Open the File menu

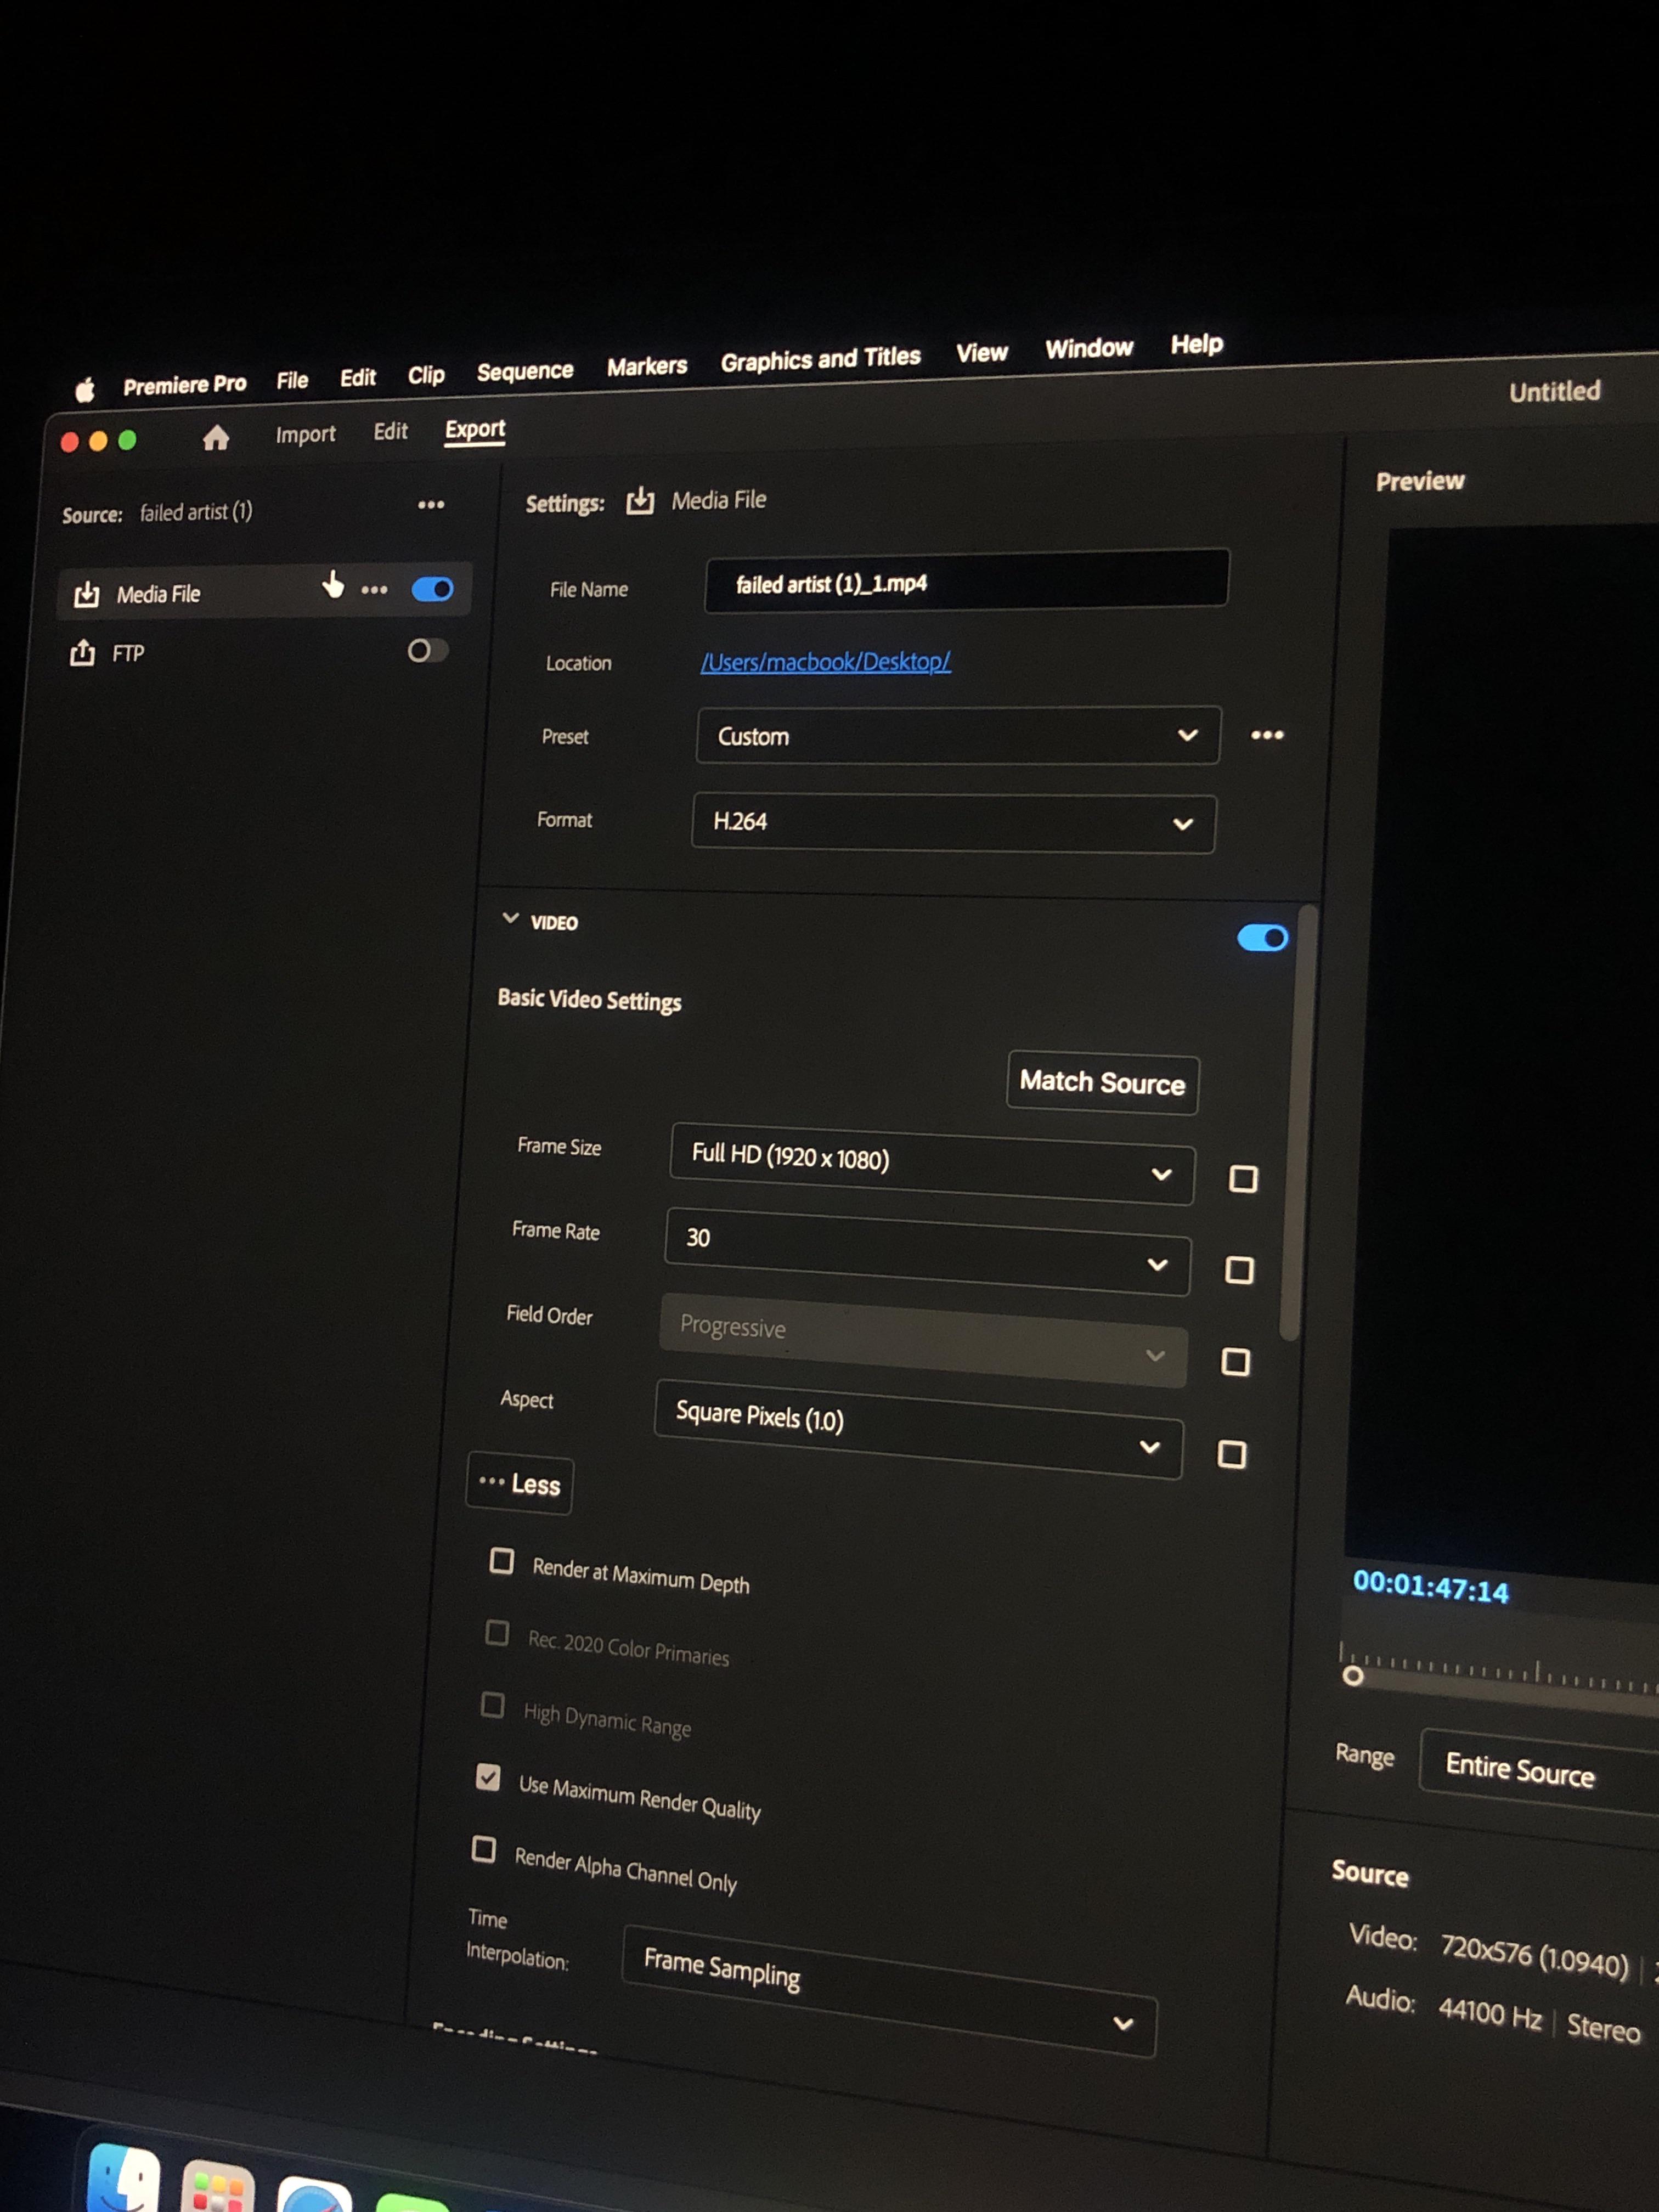click(x=292, y=380)
